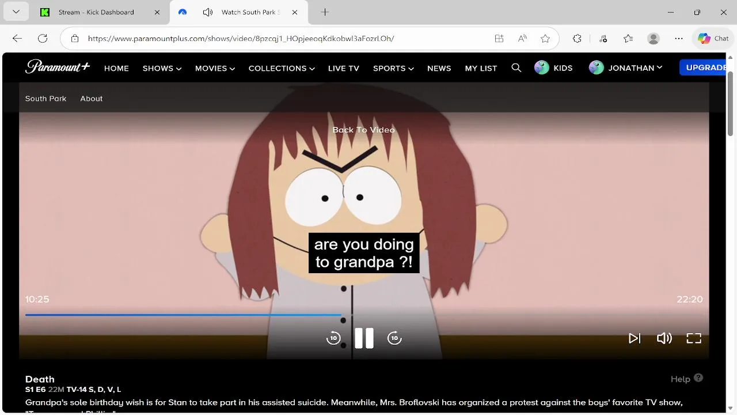The width and height of the screenshot is (737, 415).
Task: Mute tab via speaker icon
Action: pos(208,12)
